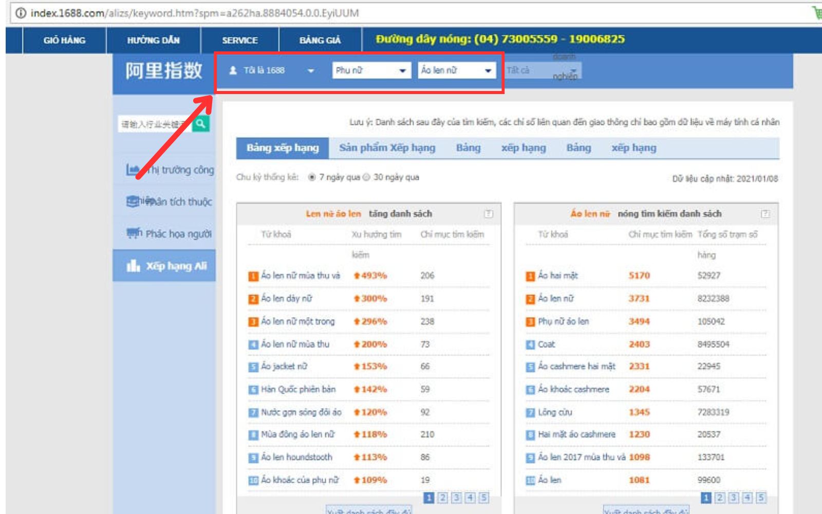Click keyword Lông cừu
Viewport: 822px width, 514px height.
click(x=555, y=412)
